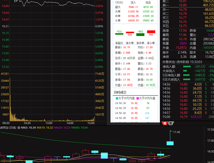Click the 10:30 time axis marker
The width and height of the screenshot is (214, 163).
point(27,123)
